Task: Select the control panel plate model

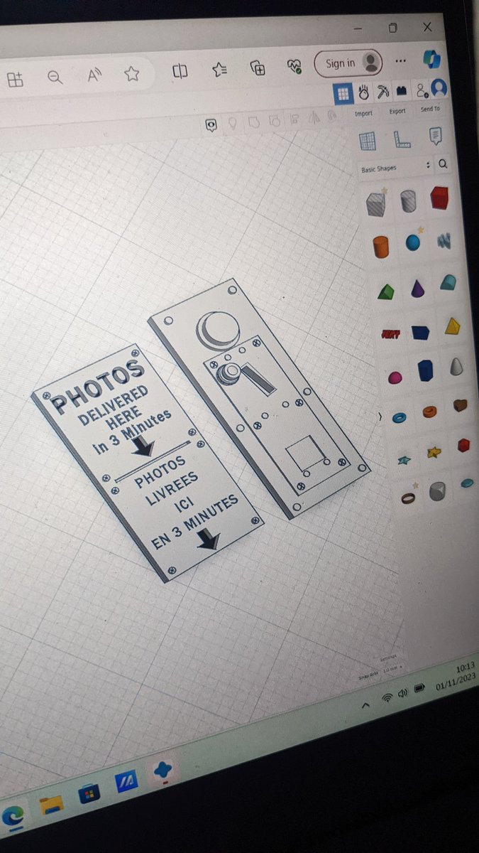Action: point(259,398)
